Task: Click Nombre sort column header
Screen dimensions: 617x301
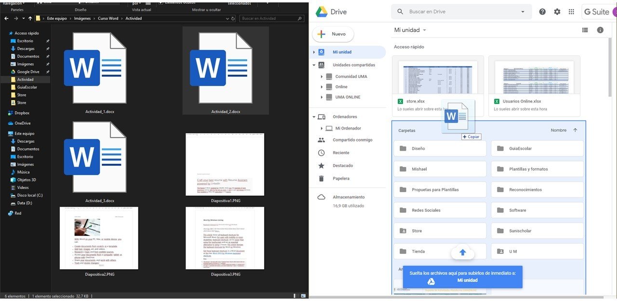Action: [x=559, y=130]
